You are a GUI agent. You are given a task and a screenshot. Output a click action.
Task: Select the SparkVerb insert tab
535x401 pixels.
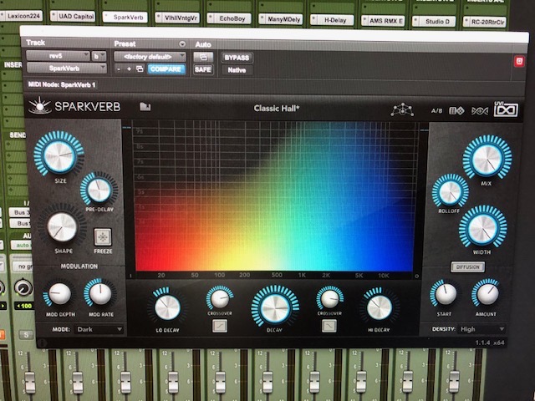125,17
